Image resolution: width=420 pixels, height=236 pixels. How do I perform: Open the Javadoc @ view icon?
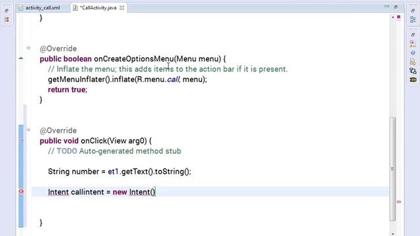click(x=413, y=52)
